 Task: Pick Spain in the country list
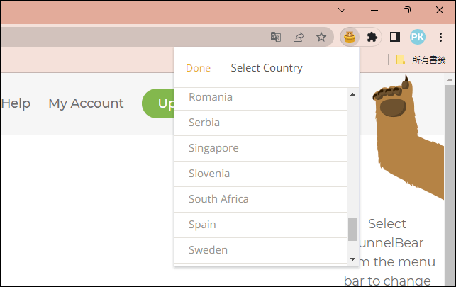pos(260,225)
